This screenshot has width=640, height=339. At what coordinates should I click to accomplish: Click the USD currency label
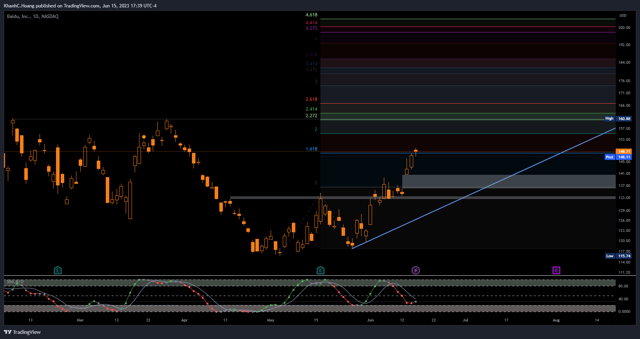pyautogui.click(x=623, y=16)
